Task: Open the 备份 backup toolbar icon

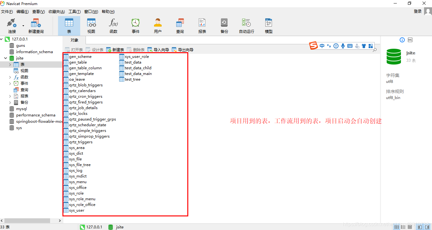Action: [224, 26]
